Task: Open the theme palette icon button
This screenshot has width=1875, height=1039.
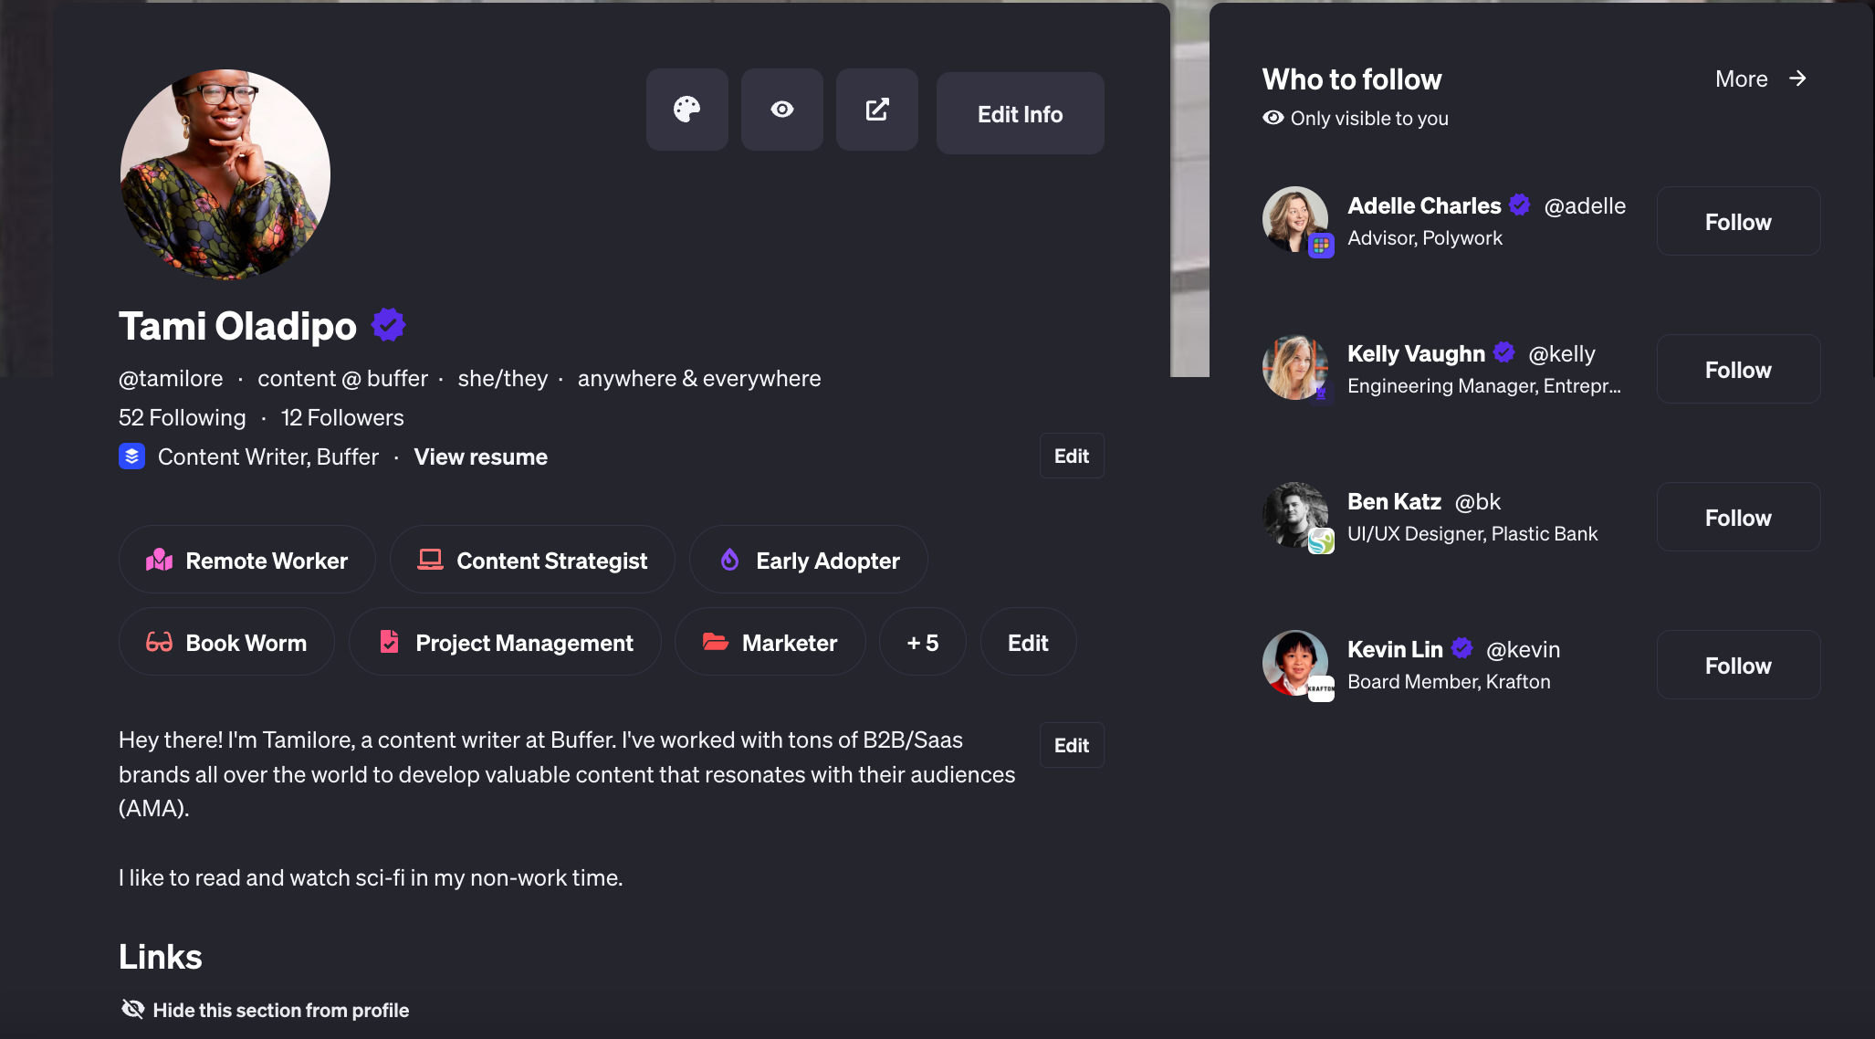Action: tap(686, 110)
